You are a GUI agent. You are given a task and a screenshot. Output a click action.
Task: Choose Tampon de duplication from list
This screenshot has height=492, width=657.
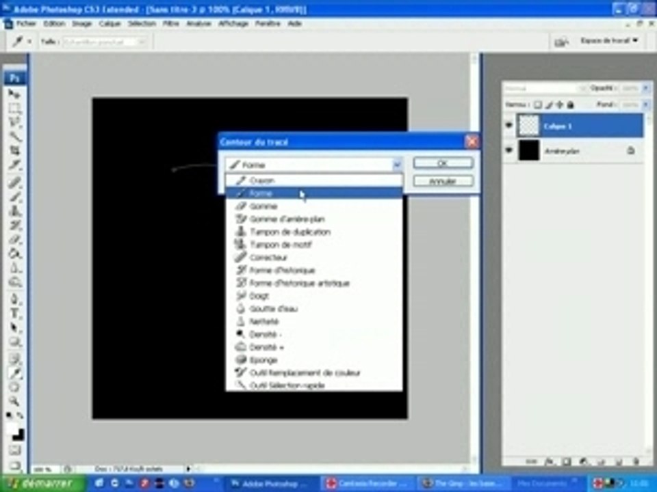pos(314,232)
